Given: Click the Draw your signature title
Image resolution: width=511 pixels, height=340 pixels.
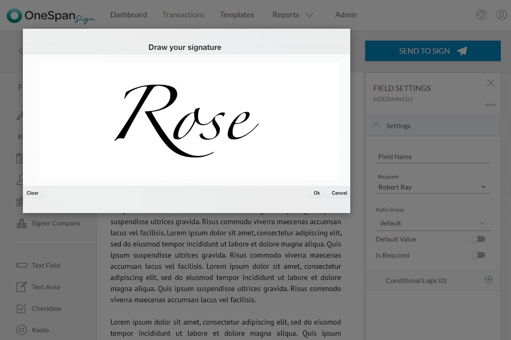Looking at the screenshot, I should pyautogui.click(x=185, y=47).
